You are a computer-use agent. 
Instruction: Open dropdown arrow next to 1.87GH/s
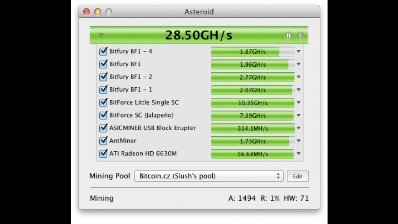[x=299, y=51]
